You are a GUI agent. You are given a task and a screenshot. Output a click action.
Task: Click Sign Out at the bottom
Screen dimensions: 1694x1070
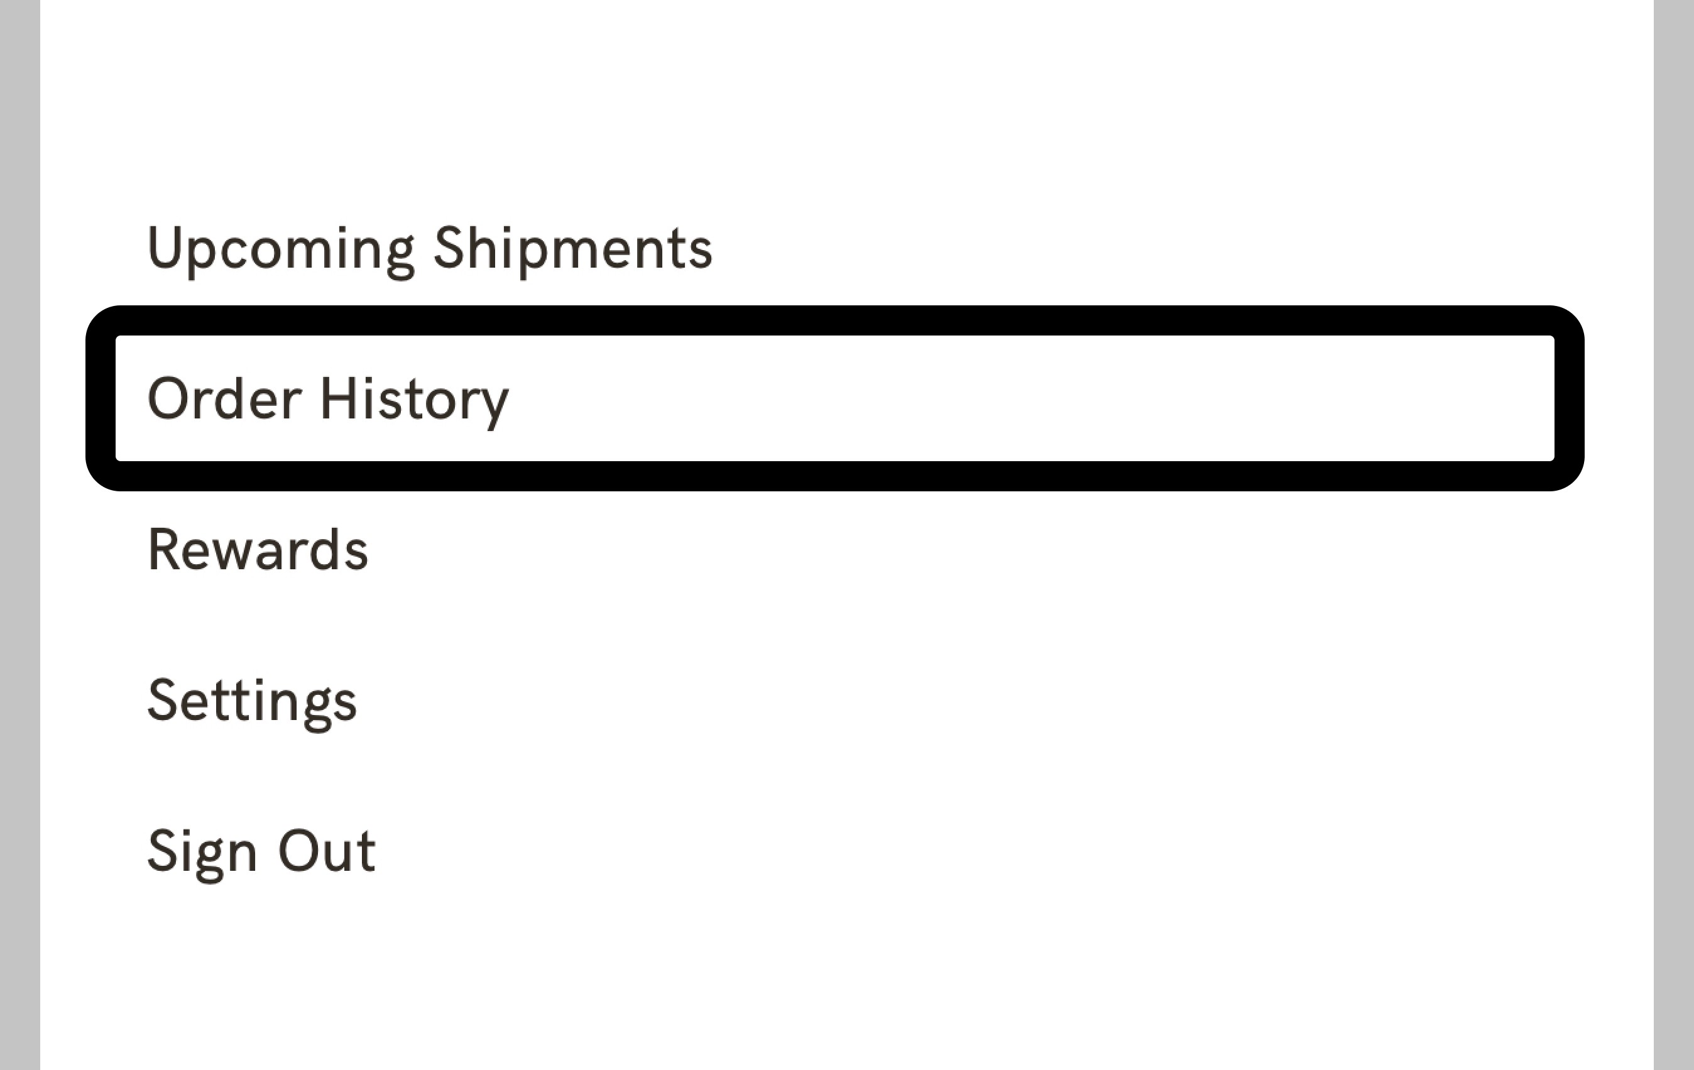pyautogui.click(x=261, y=850)
